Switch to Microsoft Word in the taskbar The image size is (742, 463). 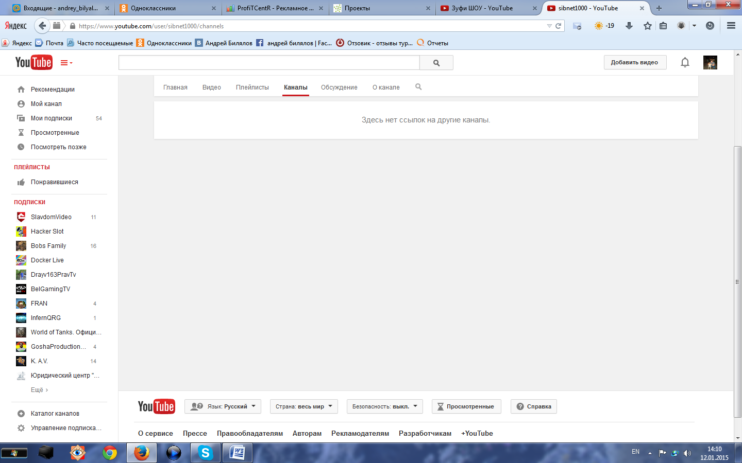238,453
